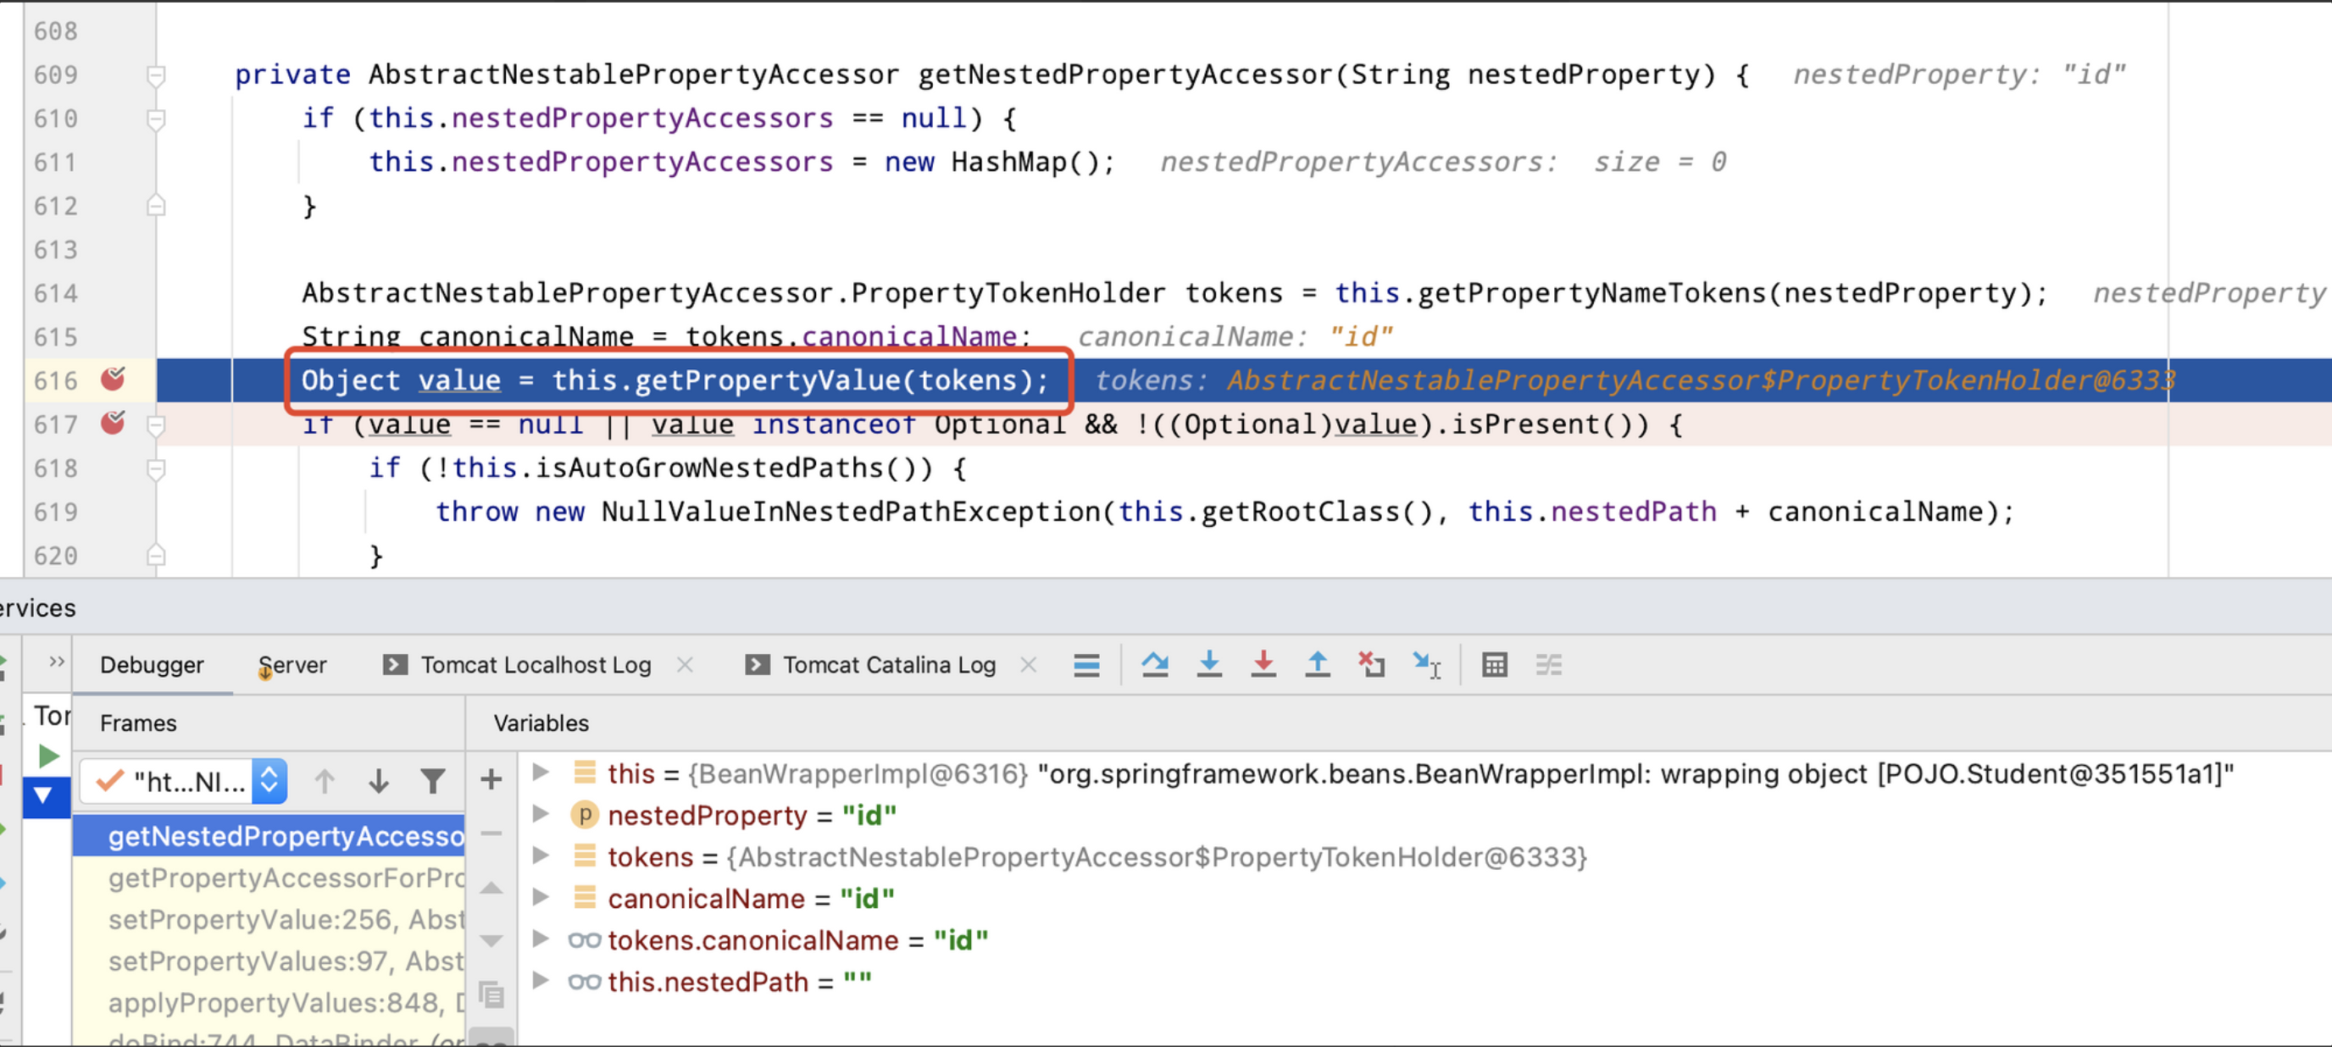Click the Show Execution Point icon
2332x1047 pixels.
pyautogui.click(x=1086, y=665)
